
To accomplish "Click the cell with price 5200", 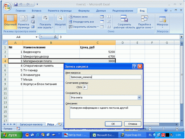I will [x=98, y=52].
